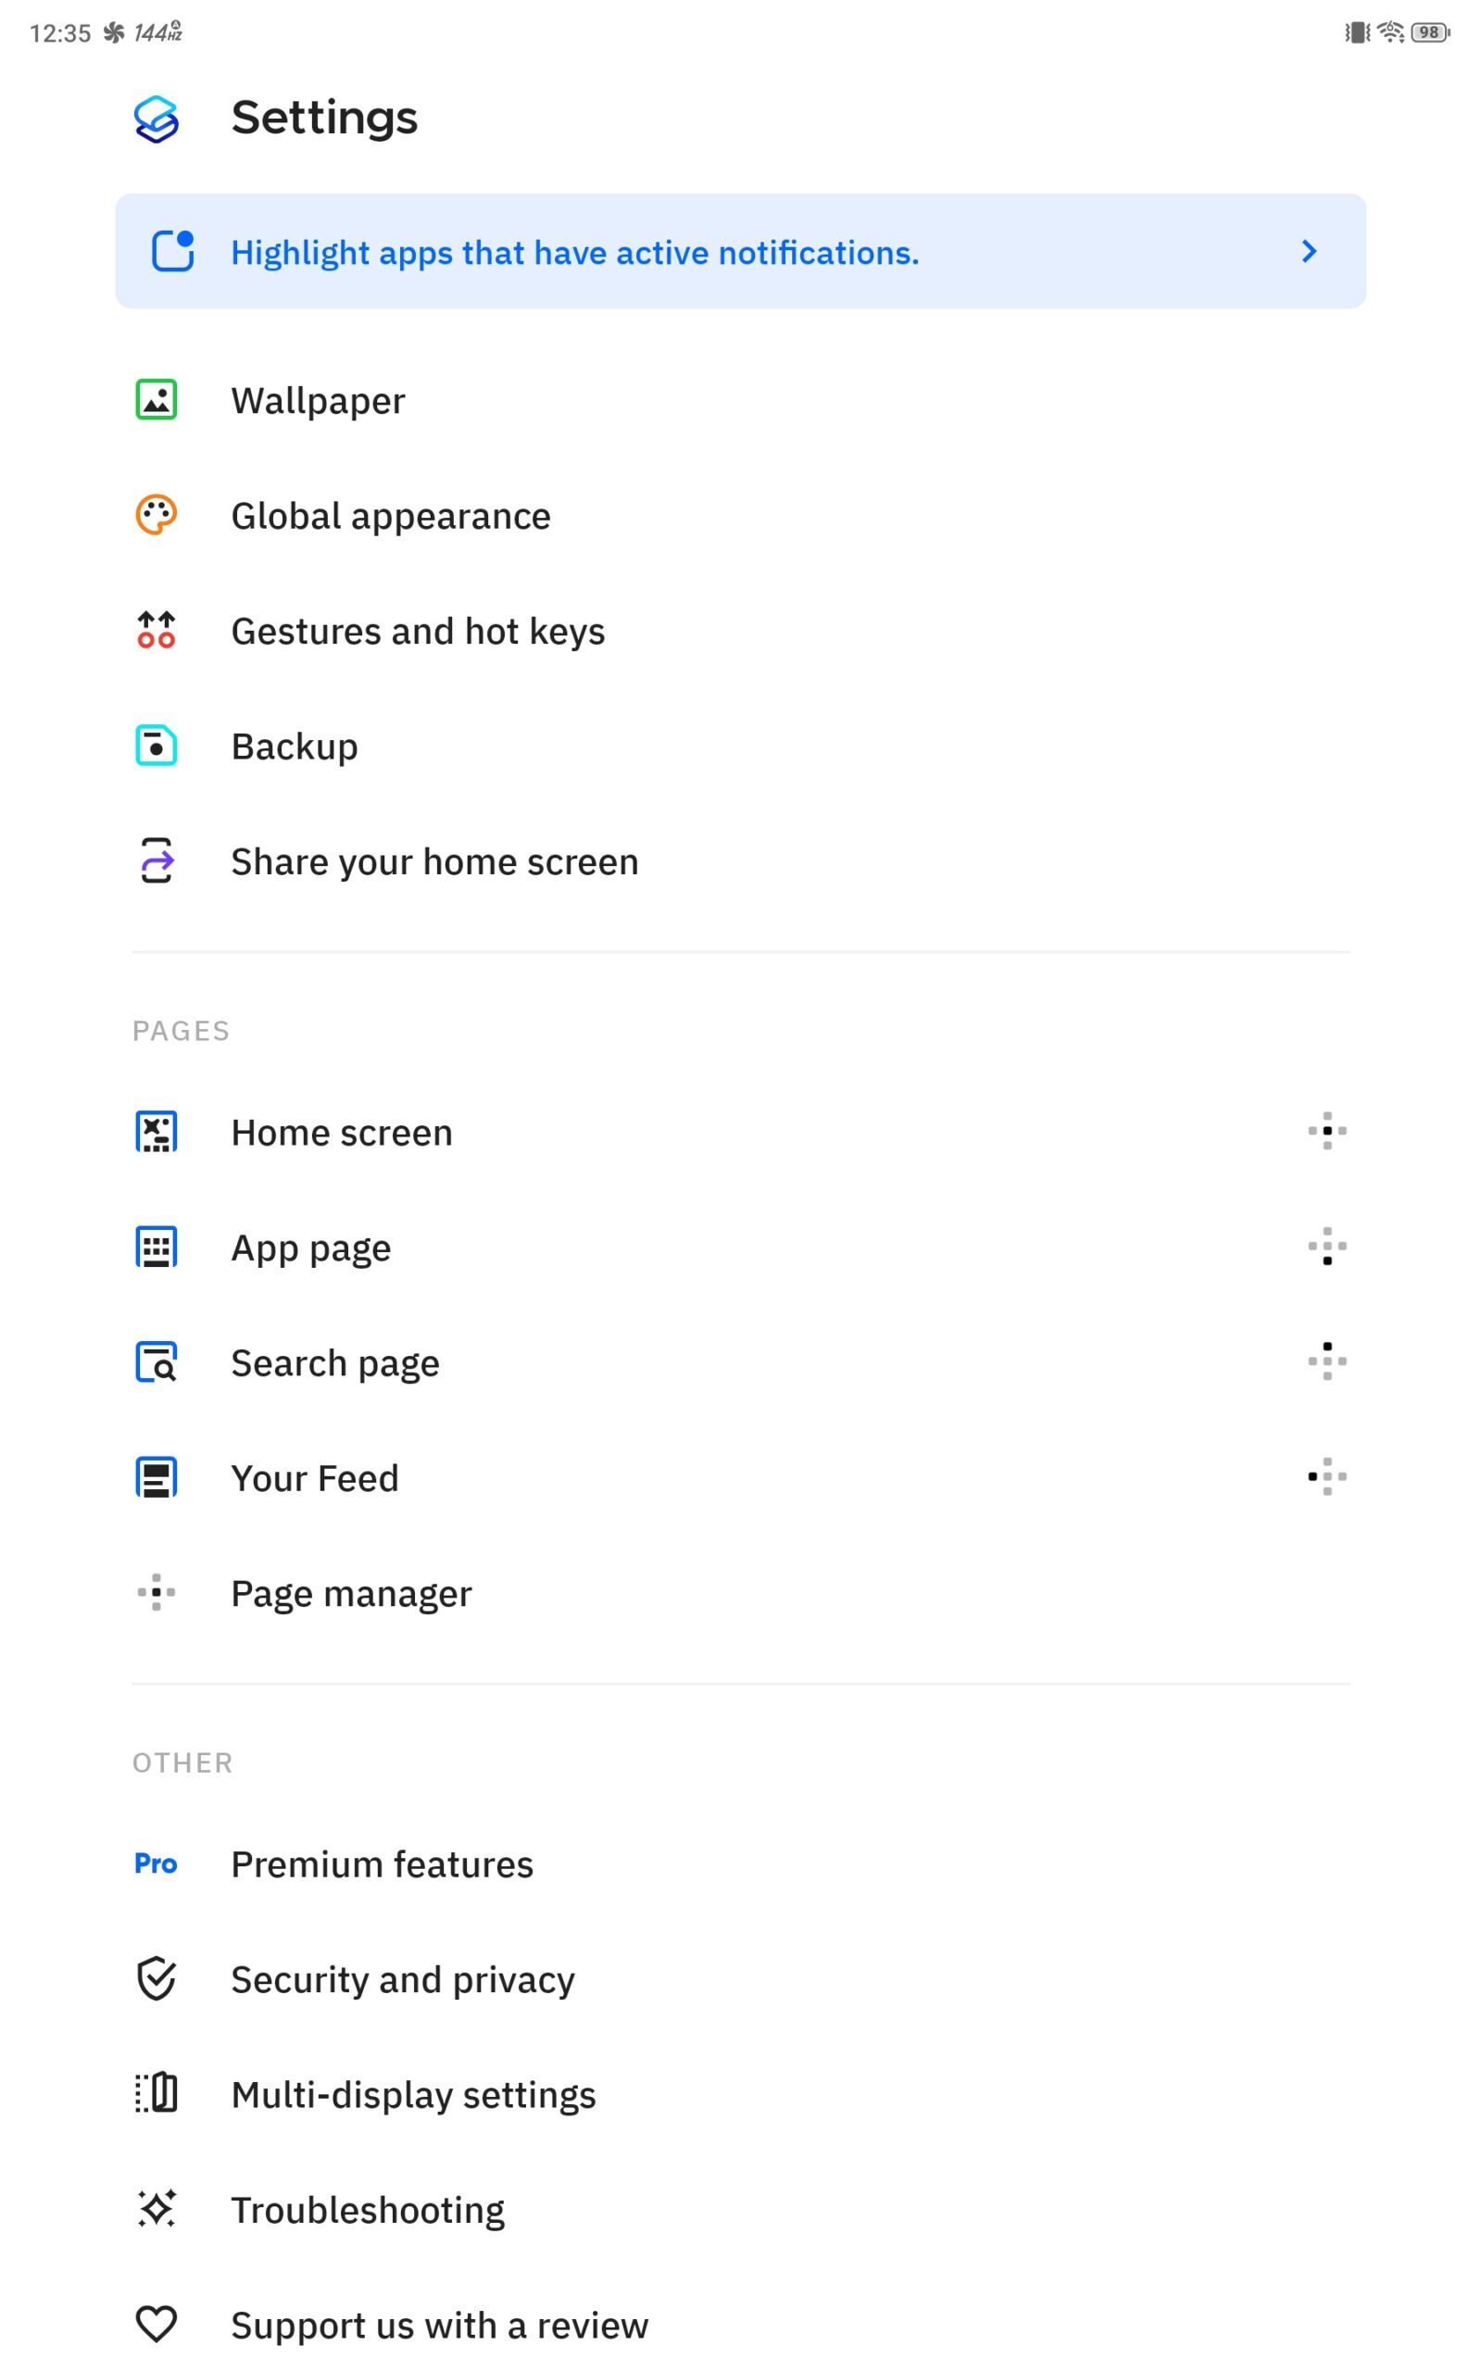This screenshot has height=2371, width=1482.
Task: Click the Pro badge for Premium features
Action: pyautogui.click(x=155, y=1863)
